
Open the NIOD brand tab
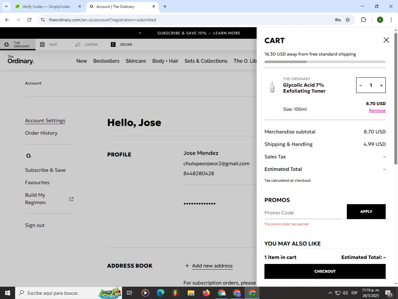click(49, 45)
